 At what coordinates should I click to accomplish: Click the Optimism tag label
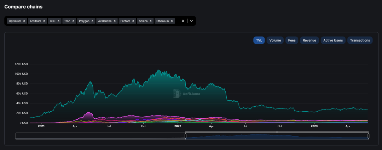(x=15, y=21)
